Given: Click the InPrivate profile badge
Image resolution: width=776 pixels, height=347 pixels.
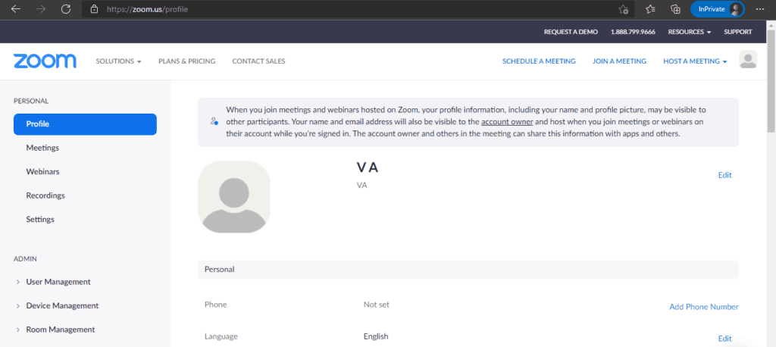Looking at the screenshot, I should tap(717, 9).
